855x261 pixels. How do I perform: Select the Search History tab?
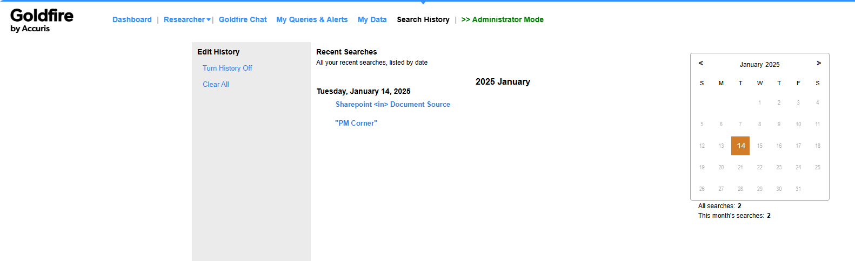pos(423,19)
